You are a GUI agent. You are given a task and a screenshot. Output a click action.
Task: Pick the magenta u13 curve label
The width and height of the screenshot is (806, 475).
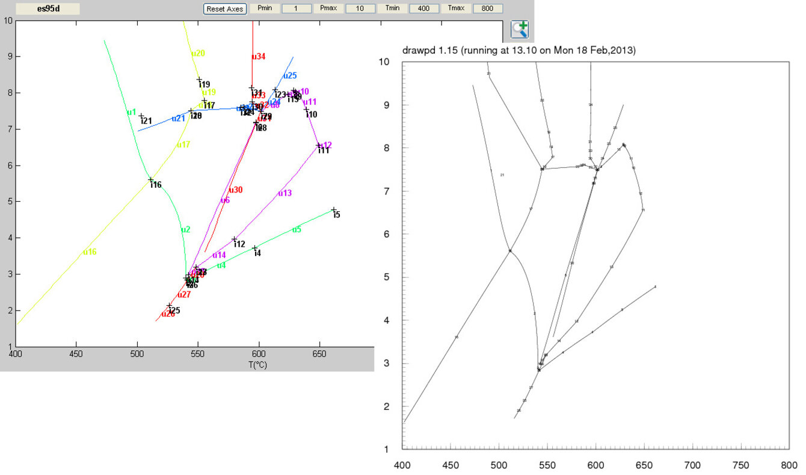[285, 193]
